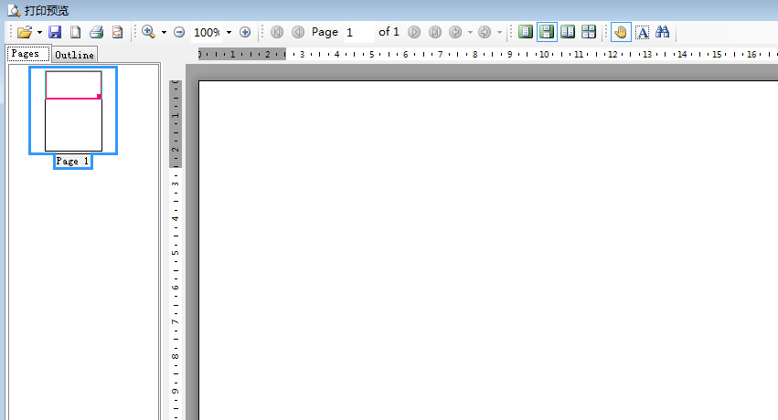The image size is (778, 420).
Task: Open Find with the binoculars icon
Action: [663, 32]
